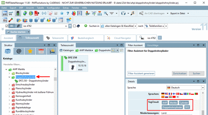The width and height of the screenshot is (208, 115).
Task: Open the Datei menu
Action: [x=4, y=8]
